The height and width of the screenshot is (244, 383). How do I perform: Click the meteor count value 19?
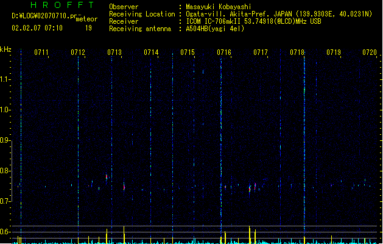pos(88,28)
